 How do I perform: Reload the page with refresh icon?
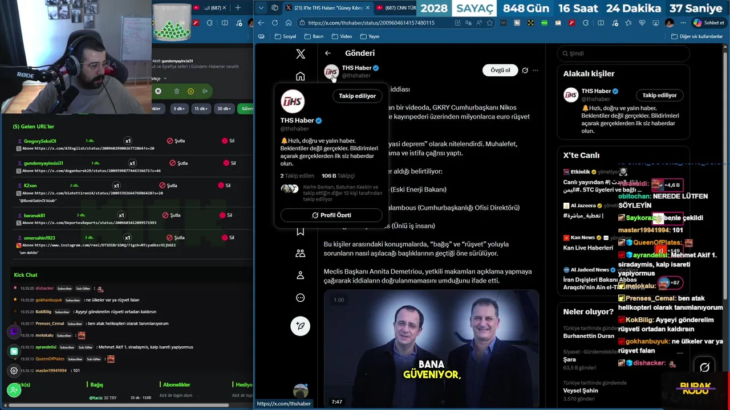pos(275,23)
